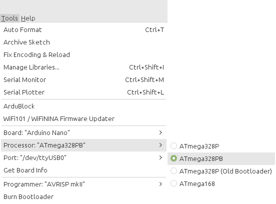This screenshot has height=204, width=276.
Task: Launch the Serial Monitor
Action: coord(83,79)
